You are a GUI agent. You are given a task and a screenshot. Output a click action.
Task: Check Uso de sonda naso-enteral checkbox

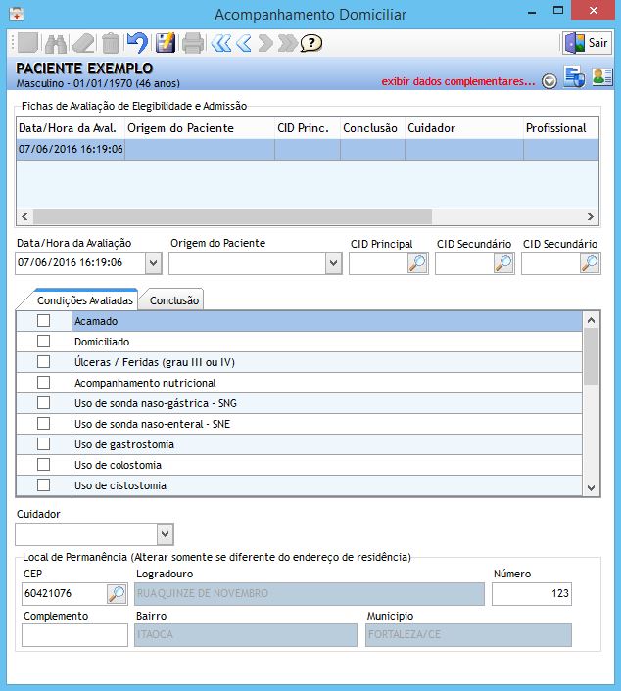43,424
